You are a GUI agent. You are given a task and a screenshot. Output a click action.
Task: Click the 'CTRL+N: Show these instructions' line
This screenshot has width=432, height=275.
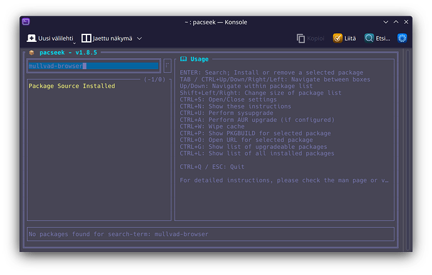click(x=235, y=106)
